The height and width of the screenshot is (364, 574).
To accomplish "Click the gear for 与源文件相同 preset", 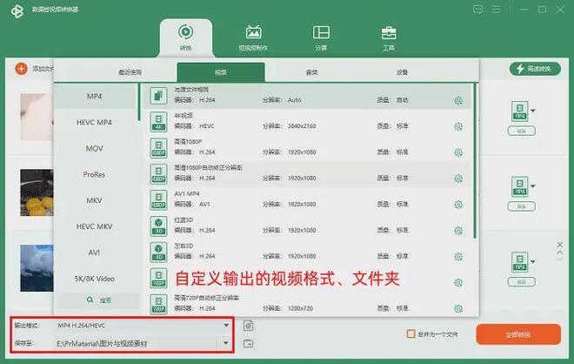I will pyautogui.click(x=458, y=100).
